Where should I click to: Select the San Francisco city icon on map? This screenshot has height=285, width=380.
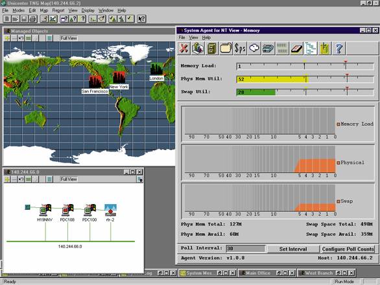[x=95, y=82]
